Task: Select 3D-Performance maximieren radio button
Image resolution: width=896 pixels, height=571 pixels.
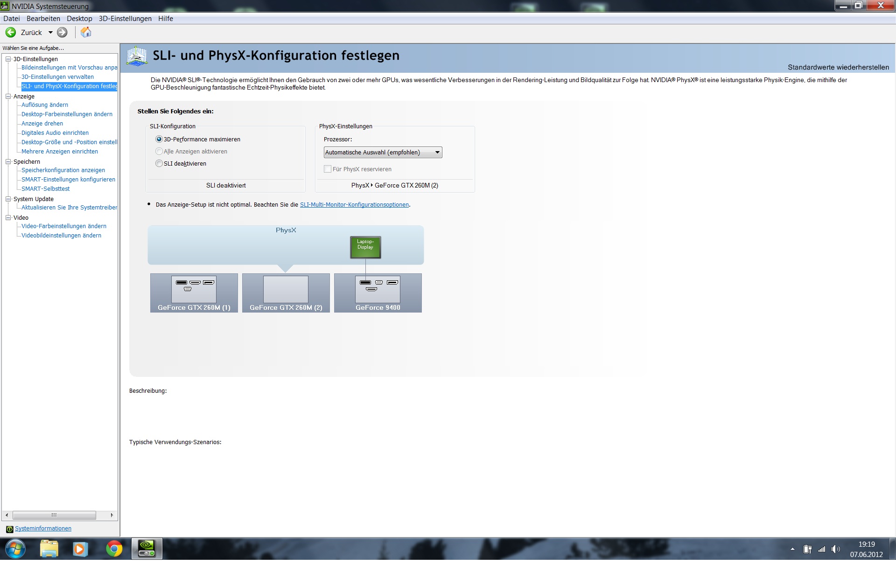Action: pos(159,139)
